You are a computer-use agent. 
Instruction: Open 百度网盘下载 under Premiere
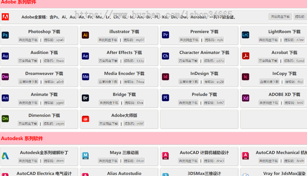click(189, 40)
